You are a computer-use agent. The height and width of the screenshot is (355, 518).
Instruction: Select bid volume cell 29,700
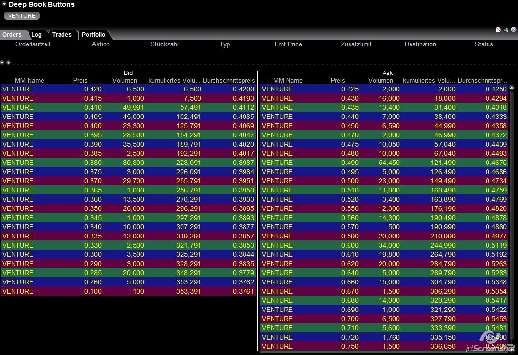134,181
